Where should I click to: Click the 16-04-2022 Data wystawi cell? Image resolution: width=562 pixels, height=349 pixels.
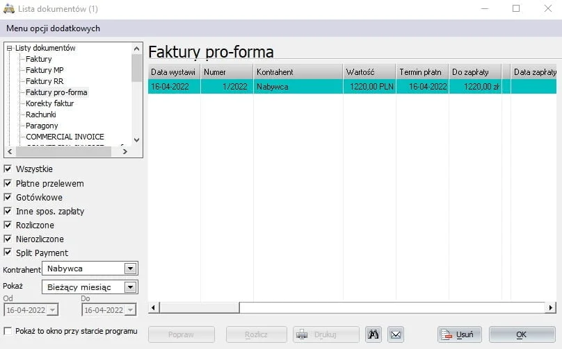tap(174, 87)
